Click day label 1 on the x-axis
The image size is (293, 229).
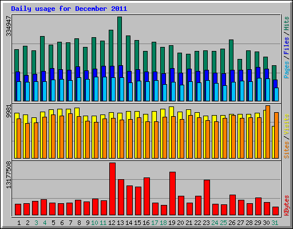tap(19, 223)
